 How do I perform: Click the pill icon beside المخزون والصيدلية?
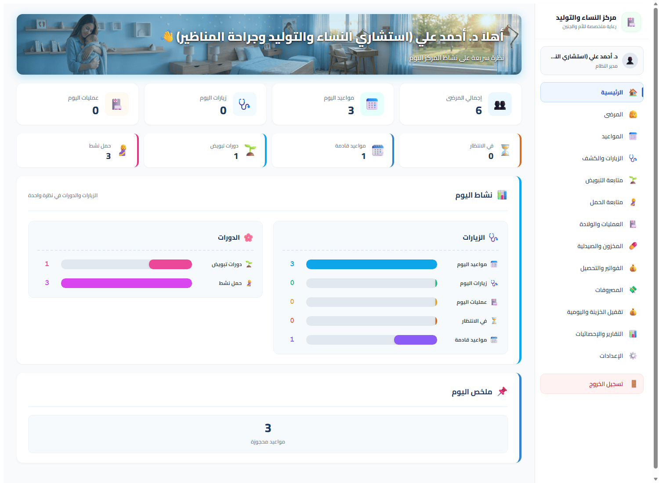click(x=633, y=246)
